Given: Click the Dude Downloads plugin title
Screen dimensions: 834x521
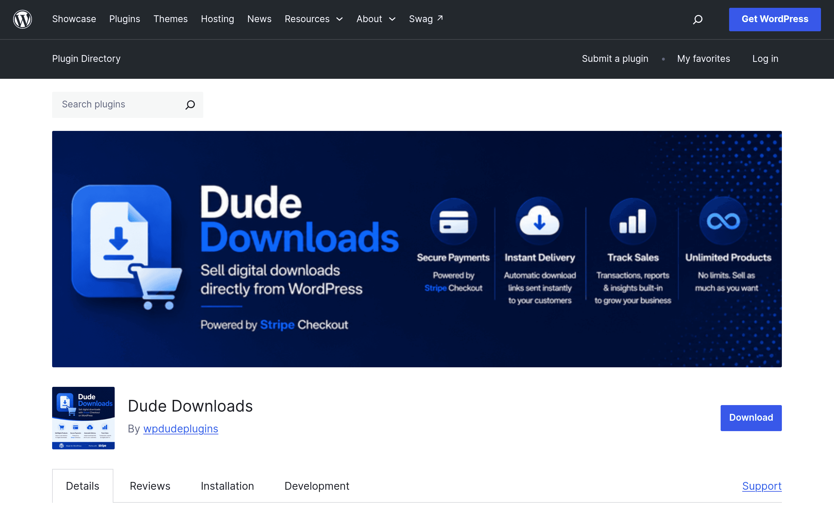Looking at the screenshot, I should click(190, 406).
